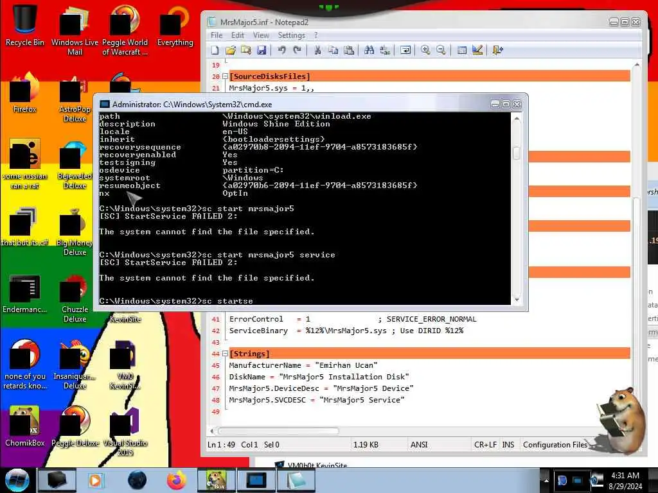Click the ManufacturerName "Emirhan Ucan" line
658x493 pixels.
(x=303, y=365)
